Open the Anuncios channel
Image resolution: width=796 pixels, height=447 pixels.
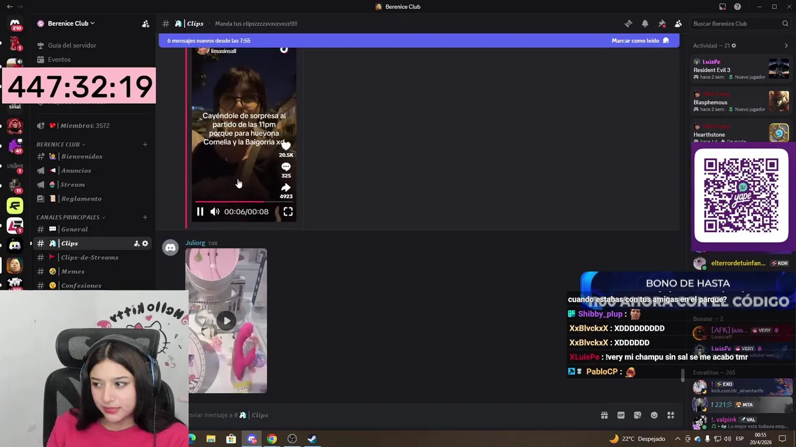(76, 171)
